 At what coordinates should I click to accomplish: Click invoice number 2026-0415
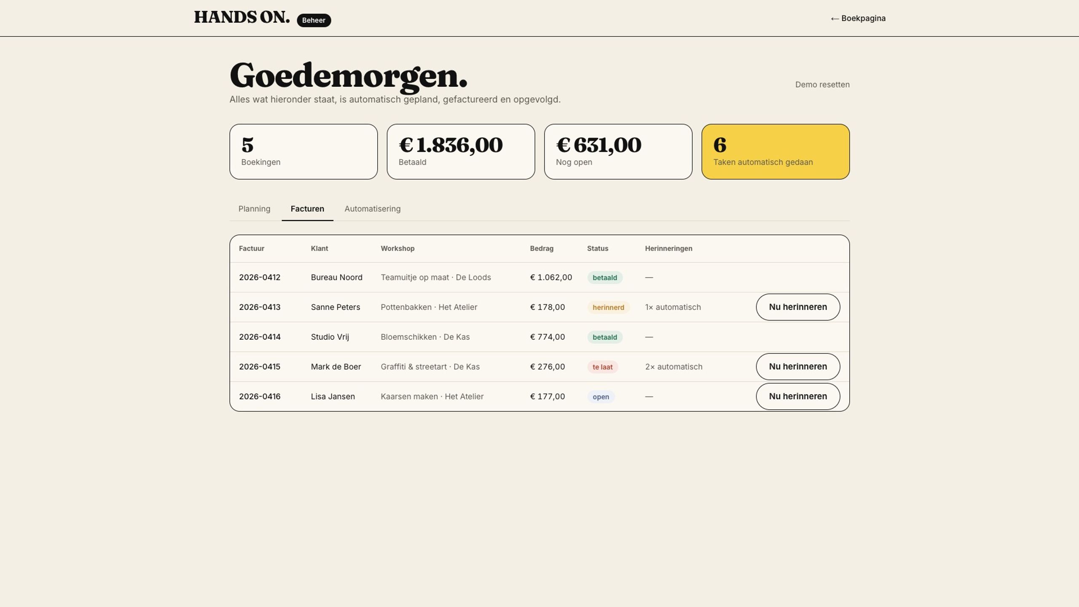(x=260, y=367)
